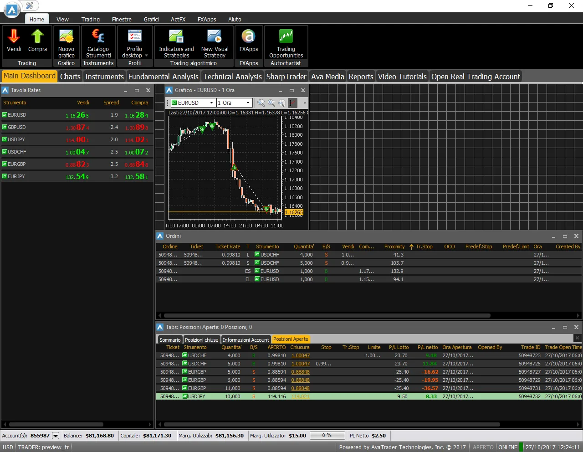This screenshot has width=583, height=452.
Task: Zoom out on the EURUSD chart
Action: point(271,103)
